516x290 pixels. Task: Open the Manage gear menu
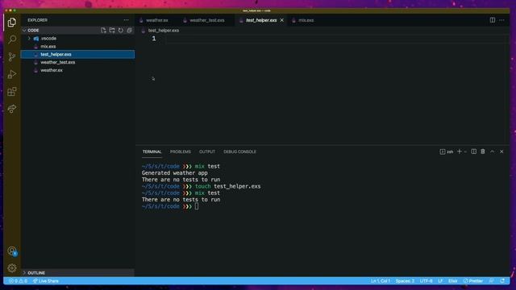pos(12,268)
